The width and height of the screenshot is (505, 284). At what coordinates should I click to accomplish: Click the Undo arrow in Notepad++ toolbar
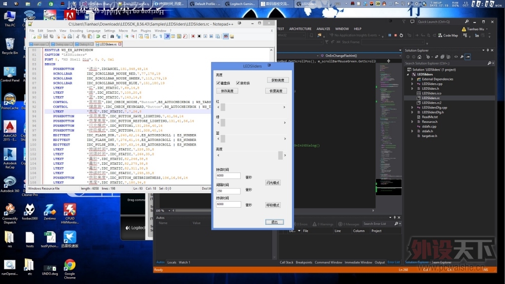tap(98, 36)
